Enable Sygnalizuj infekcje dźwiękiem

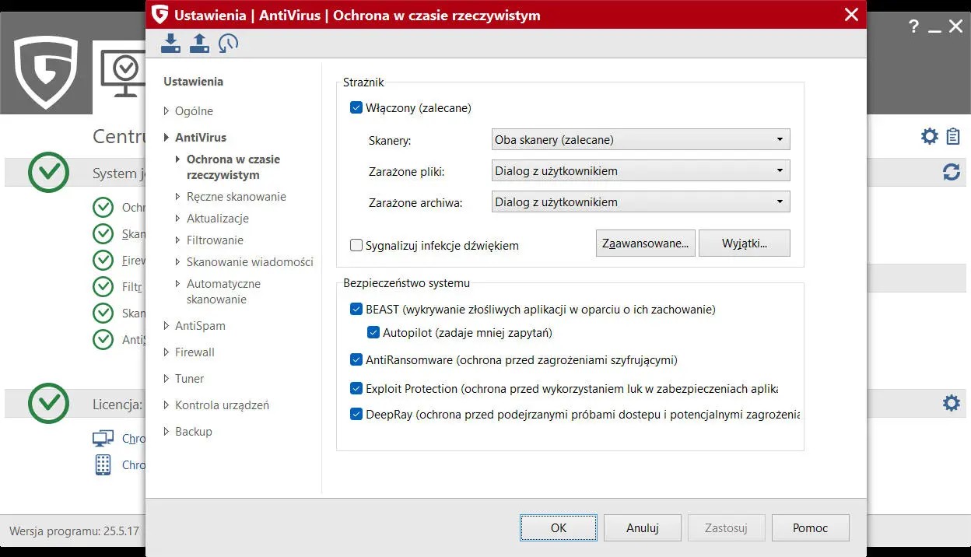tap(356, 244)
